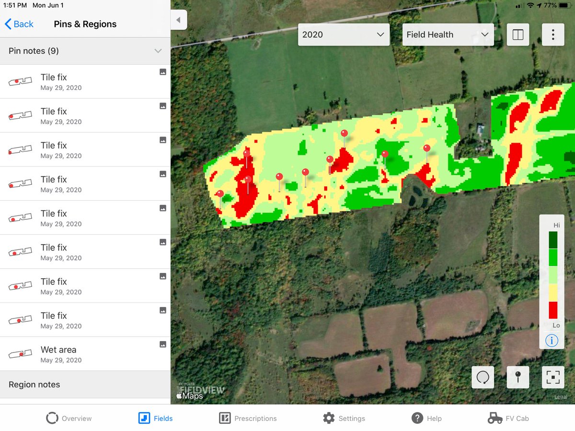Viewport: 575px width, 431px height.
Task: Open the 2020 season dropdown
Action: tap(344, 34)
